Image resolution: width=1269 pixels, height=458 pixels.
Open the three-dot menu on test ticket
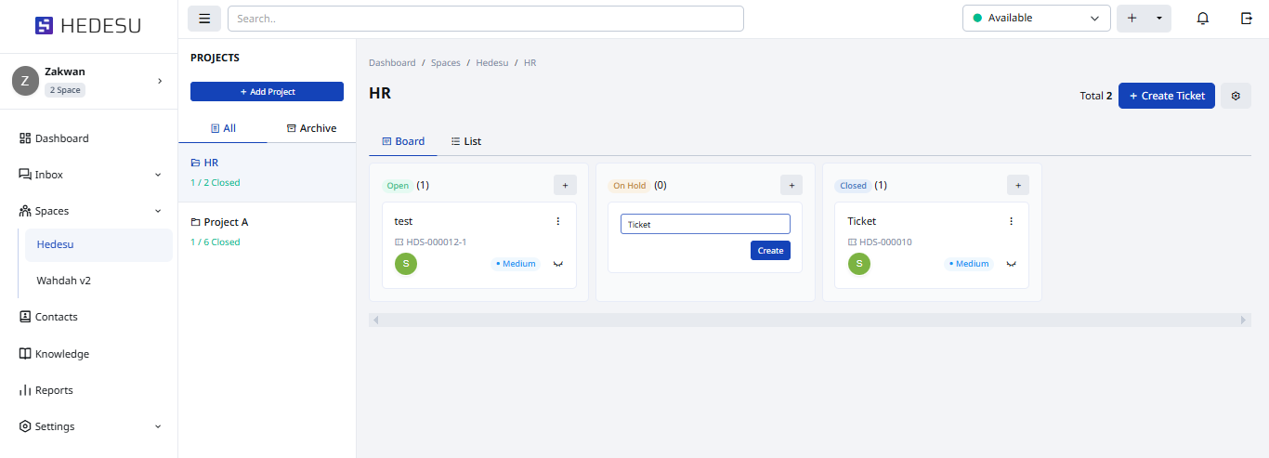click(x=558, y=221)
